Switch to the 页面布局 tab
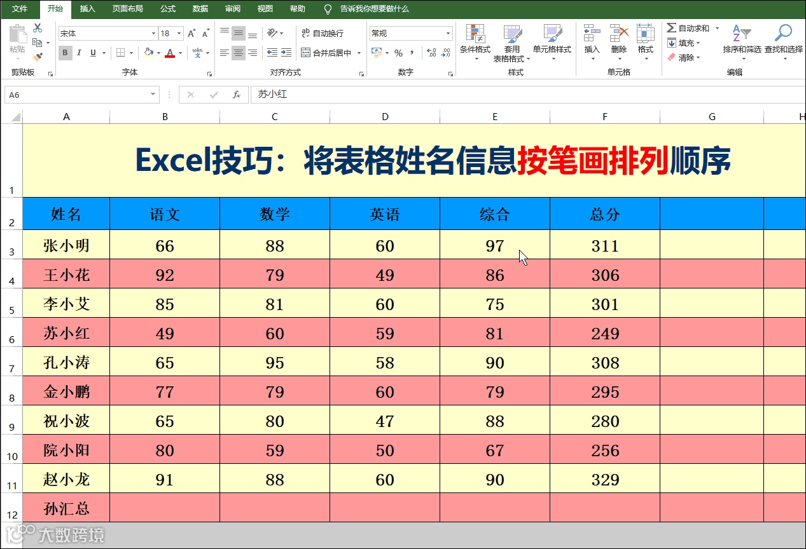This screenshot has width=806, height=549. pyautogui.click(x=127, y=9)
